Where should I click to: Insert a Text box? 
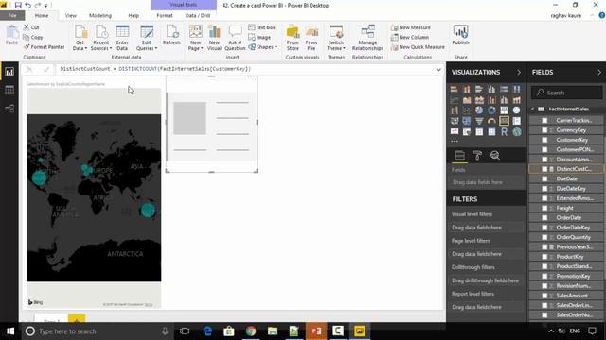[261, 27]
